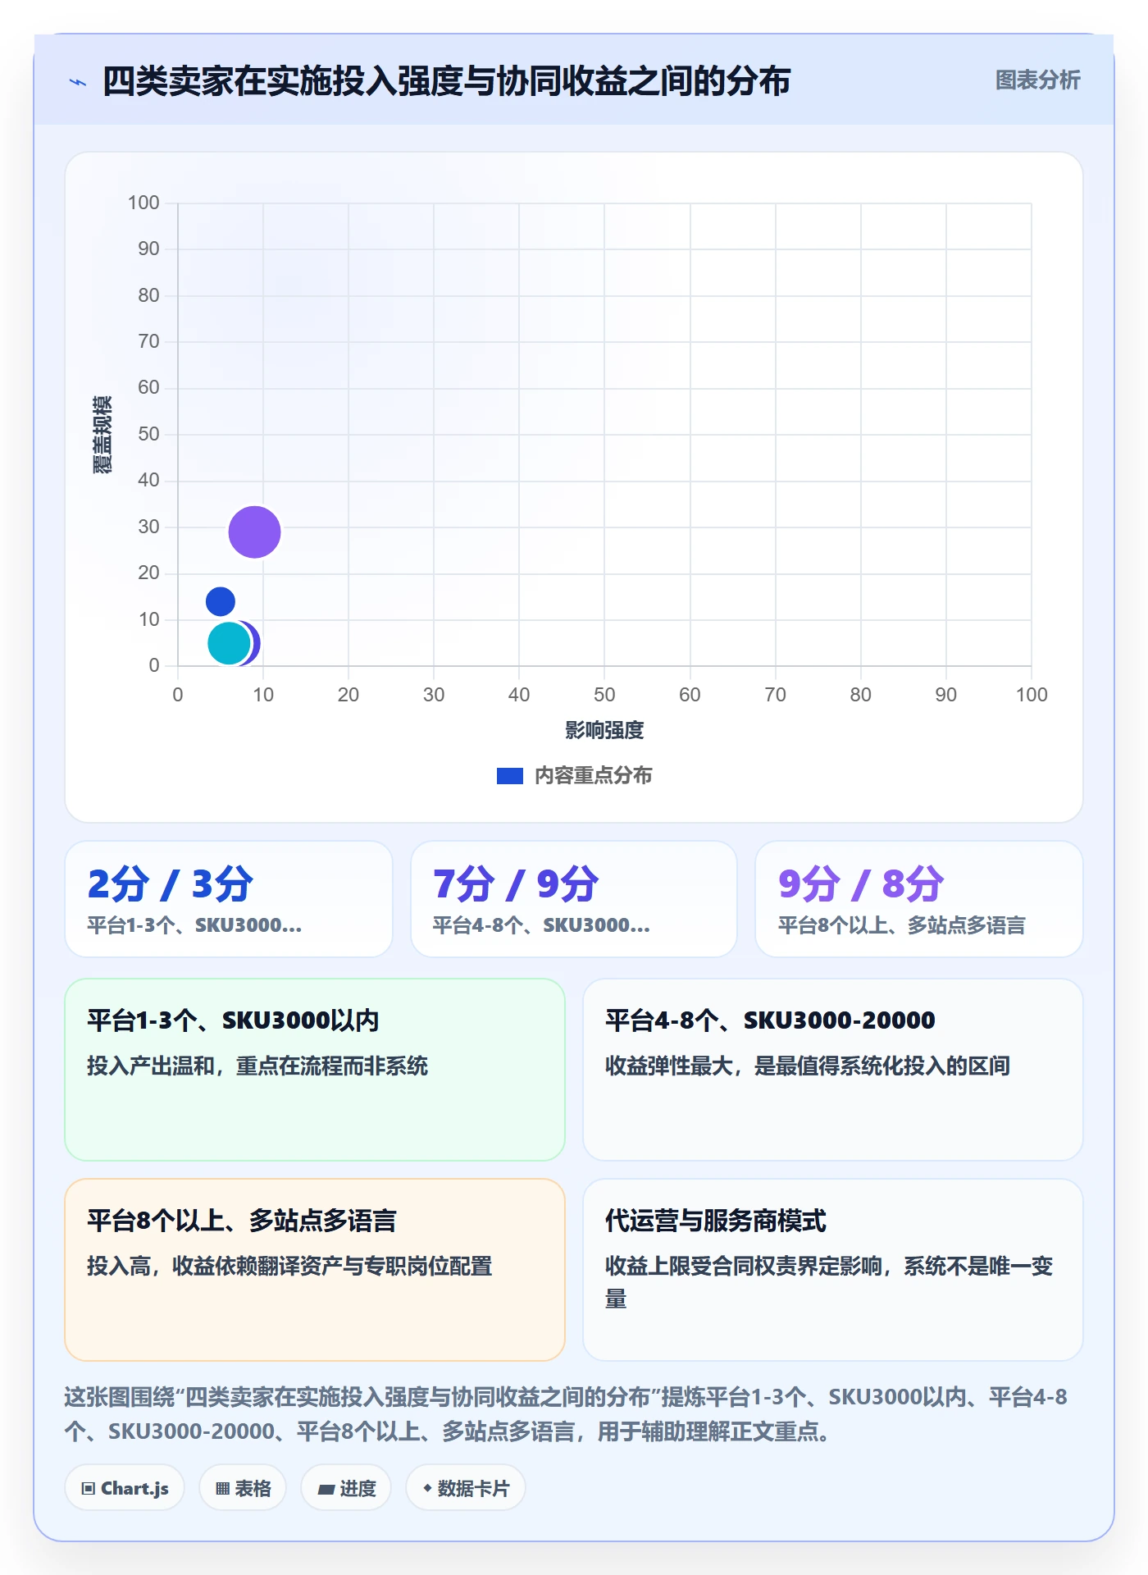This screenshot has height=1575, width=1148.
Task: Select the 平台4-8个、SKU3000-20000 card
Action: click(832, 1070)
